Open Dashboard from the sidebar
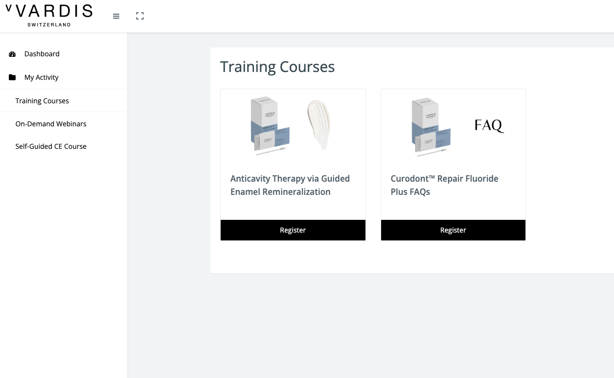614x378 pixels. [x=42, y=54]
